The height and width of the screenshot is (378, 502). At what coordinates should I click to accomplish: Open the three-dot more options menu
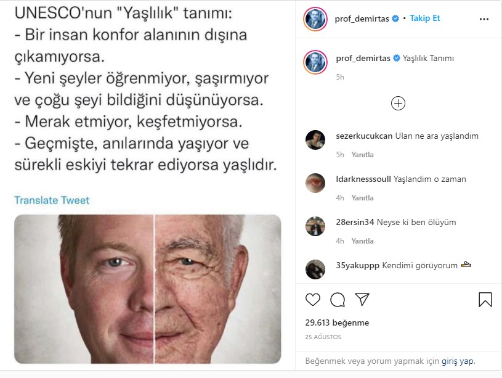pyautogui.click(x=484, y=19)
